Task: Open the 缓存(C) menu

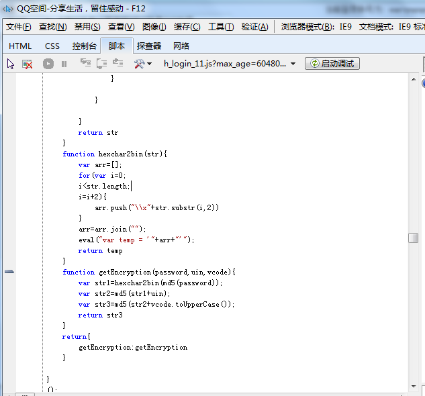Action: [187, 27]
